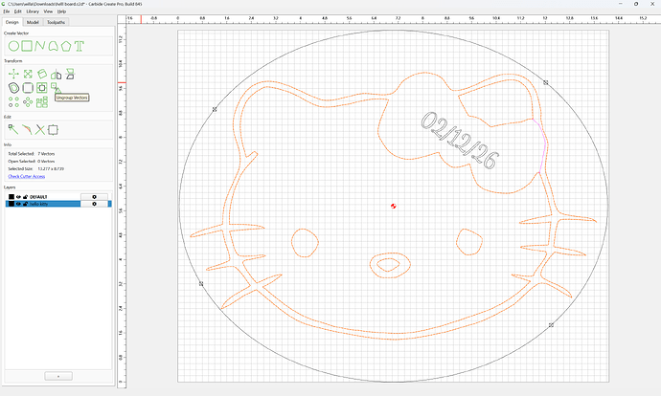The width and height of the screenshot is (661, 396).
Task: Open the Edit menu
Action: click(17, 11)
